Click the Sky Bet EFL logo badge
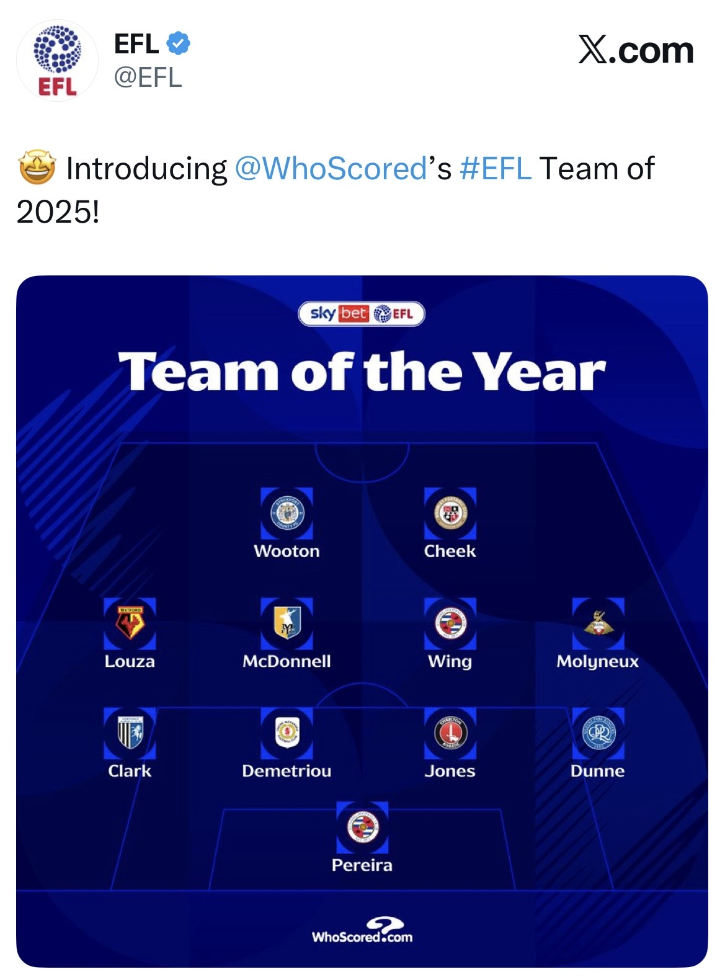Image resolution: width=725 pixels, height=977 pixels. coord(362,314)
